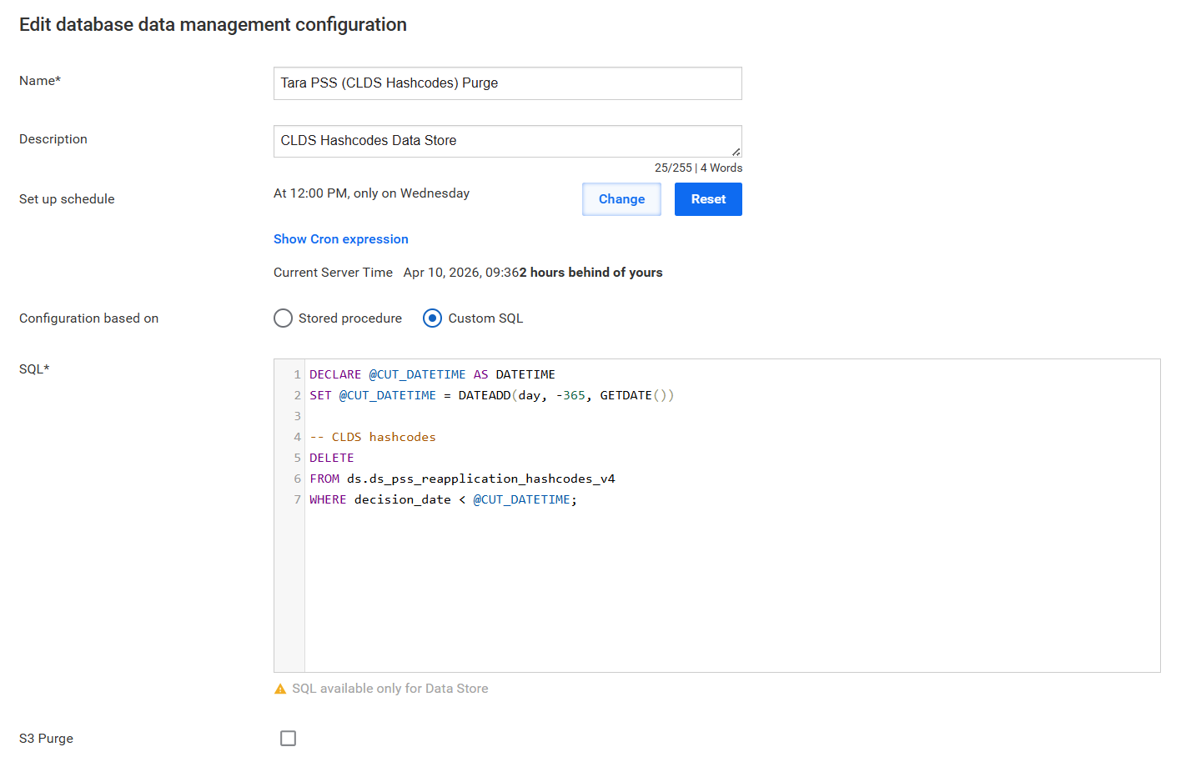Click the Name input field
The height and width of the screenshot is (757, 1191).
coord(507,83)
